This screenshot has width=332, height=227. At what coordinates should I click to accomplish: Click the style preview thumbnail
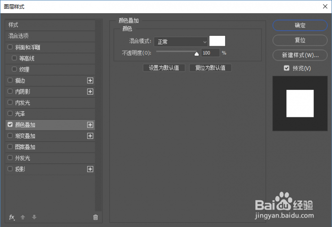click(x=300, y=104)
